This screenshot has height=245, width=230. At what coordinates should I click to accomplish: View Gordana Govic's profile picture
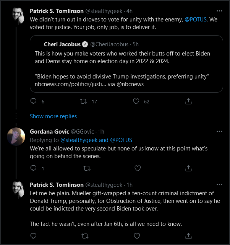click(16, 137)
